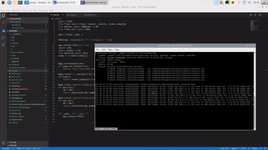Click the terminal window vertical scrollbar
The image size is (268, 150).
[255, 91]
